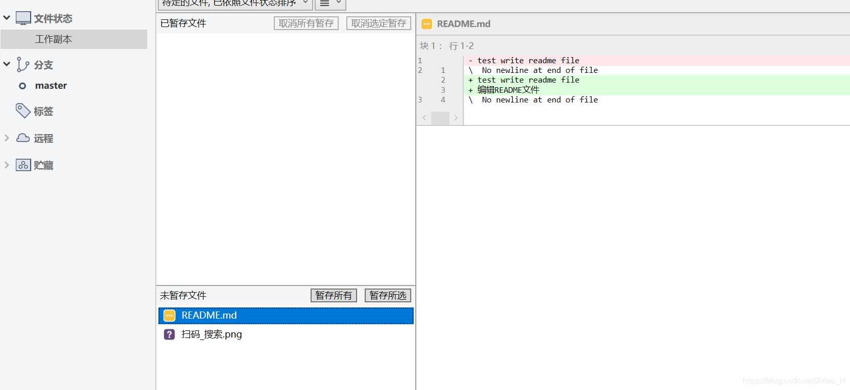This screenshot has height=390, width=850.
Task: Click the list view mode icon
Action: [x=324, y=3]
